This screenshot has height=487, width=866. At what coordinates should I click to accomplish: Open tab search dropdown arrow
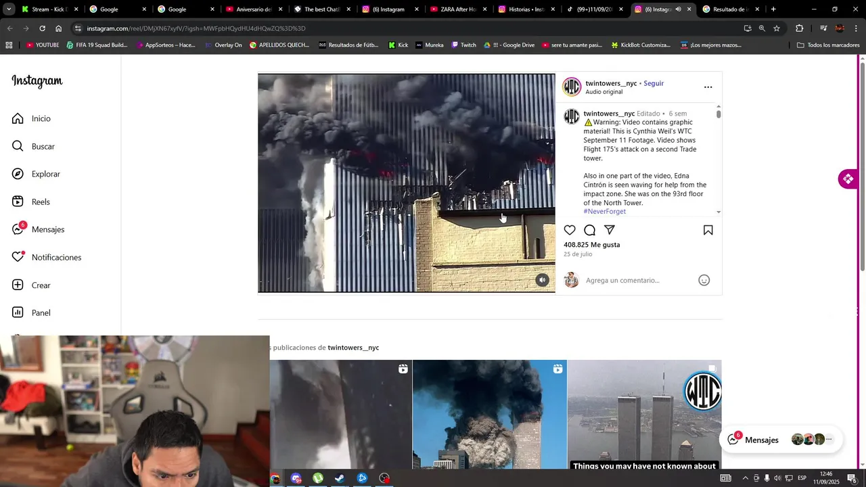click(9, 9)
